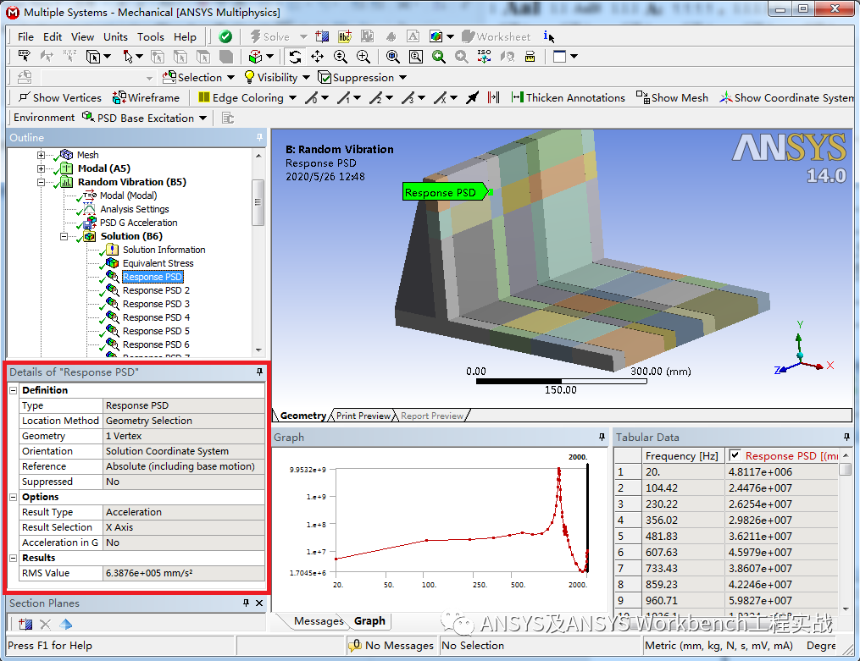The width and height of the screenshot is (860, 661).
Task: Switch to Print Preview tab
Action: tap(363, 416)
